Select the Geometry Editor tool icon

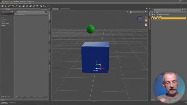pos(37,6)
